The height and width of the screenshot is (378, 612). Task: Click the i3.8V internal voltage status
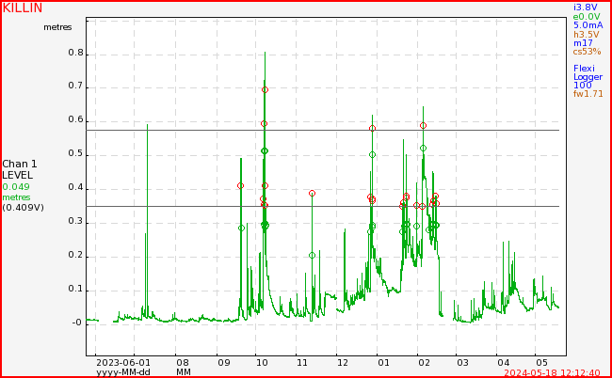585,7
